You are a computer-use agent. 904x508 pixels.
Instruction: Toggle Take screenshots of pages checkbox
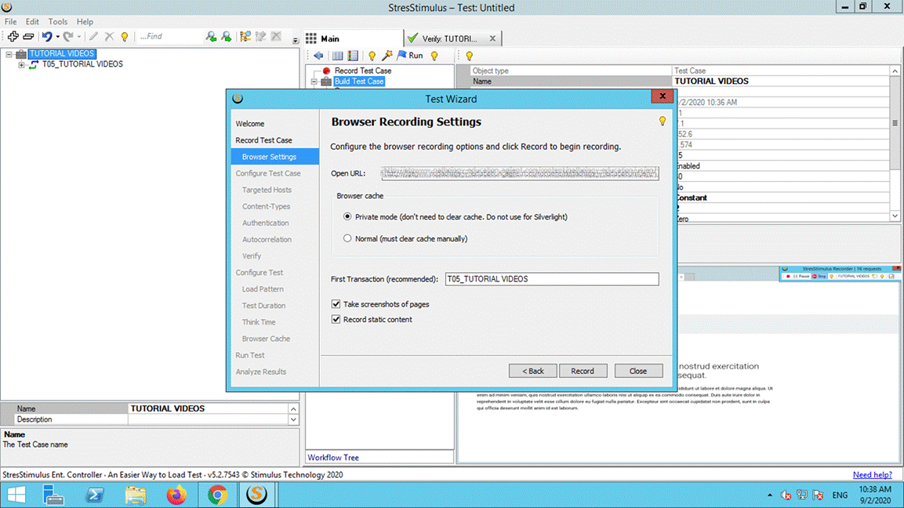coord(336,304)
